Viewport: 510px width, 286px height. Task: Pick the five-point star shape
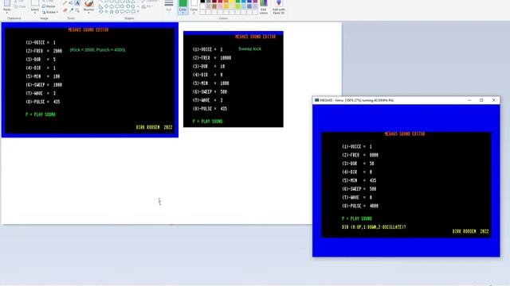[x=112, y=11]
